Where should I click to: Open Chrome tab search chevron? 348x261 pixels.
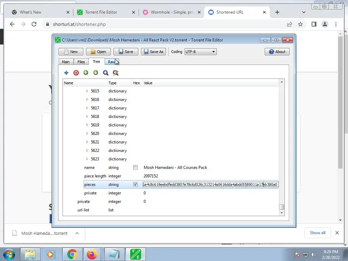303,12
